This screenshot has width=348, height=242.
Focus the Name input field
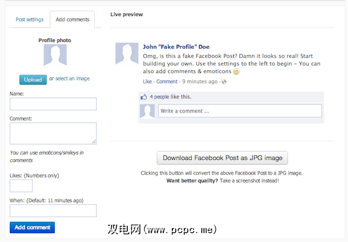click(53, 104)
